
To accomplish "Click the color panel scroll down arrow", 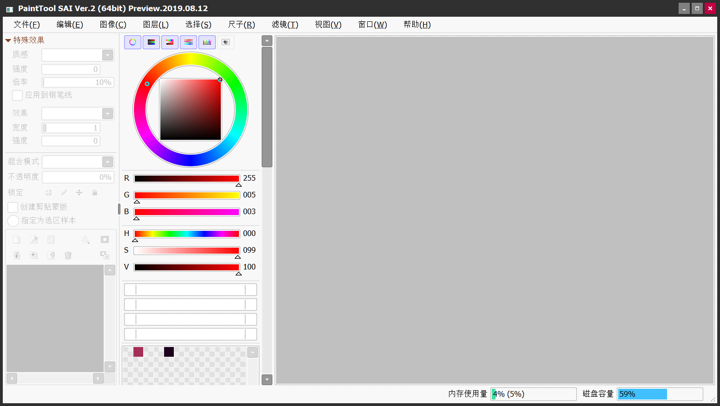I will pos(267,380).
